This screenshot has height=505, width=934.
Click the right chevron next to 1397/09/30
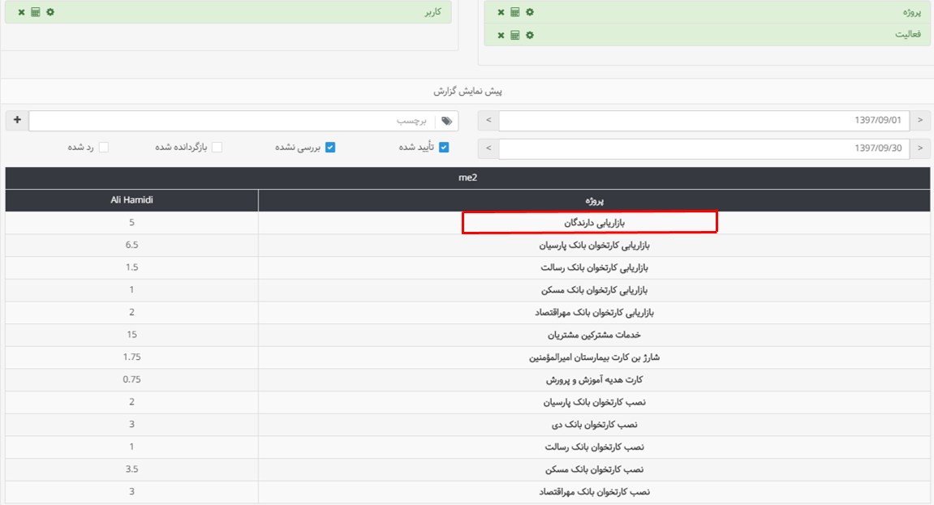click(920, 148)
